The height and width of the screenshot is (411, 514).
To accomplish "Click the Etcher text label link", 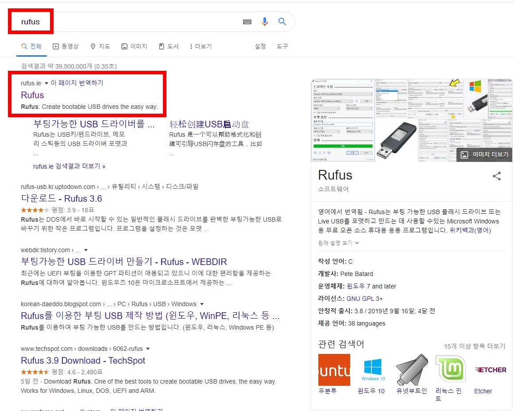I will pyautogui.click(x=483, y=391).
